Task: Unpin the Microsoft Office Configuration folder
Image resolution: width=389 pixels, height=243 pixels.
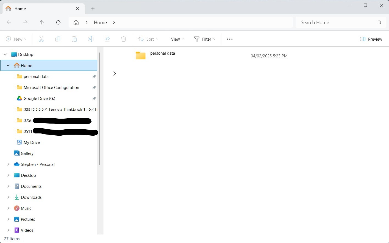Action: pyautogui.click(x=94, y=87)
